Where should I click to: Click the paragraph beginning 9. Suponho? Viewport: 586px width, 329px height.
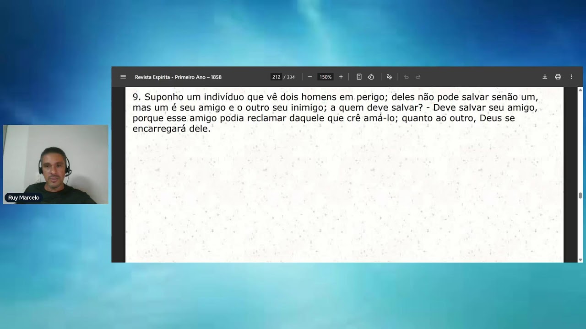(x=335, y=113)
